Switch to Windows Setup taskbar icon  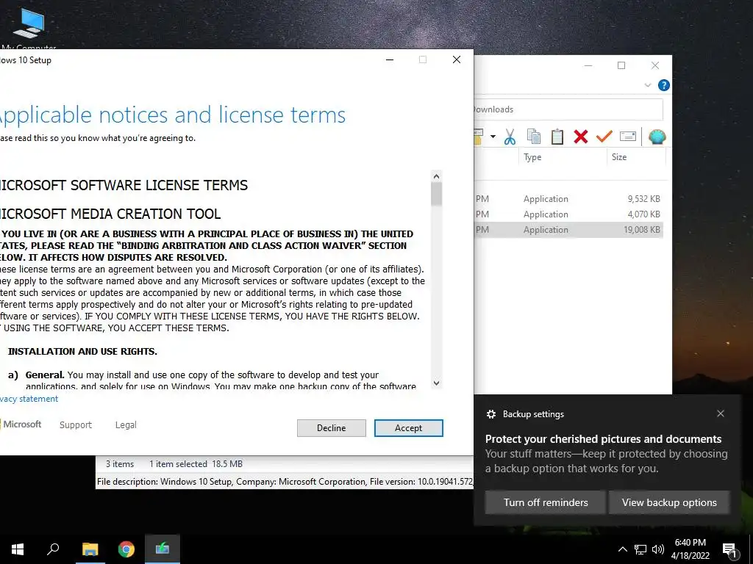coord(163,549)
